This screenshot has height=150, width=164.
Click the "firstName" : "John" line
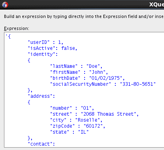click(79, 72)
